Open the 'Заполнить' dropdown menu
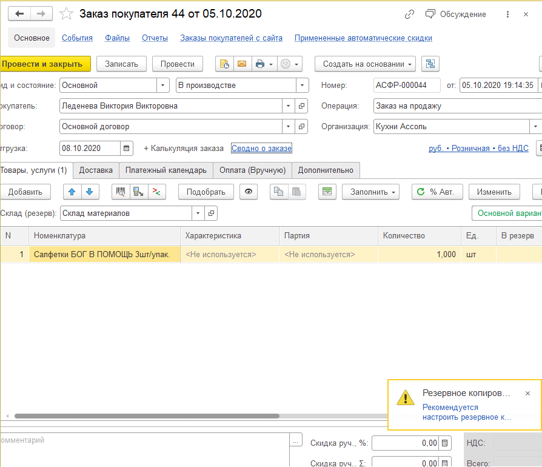The image size is (542, 467). point(370,192)
